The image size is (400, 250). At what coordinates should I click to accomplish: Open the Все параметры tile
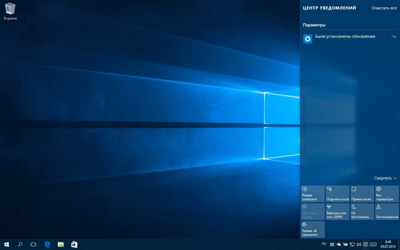(387, 194)
